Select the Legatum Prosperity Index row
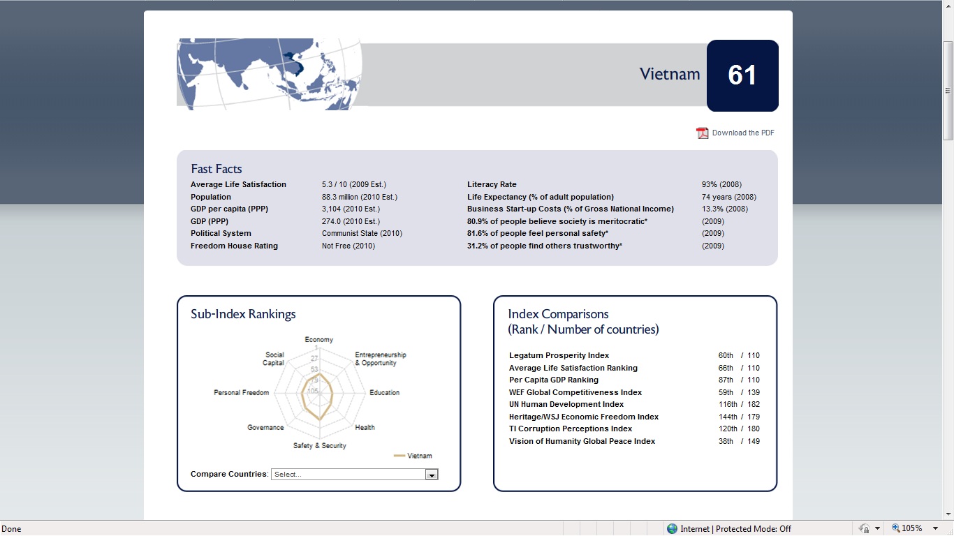 click(x=559, y=356)
